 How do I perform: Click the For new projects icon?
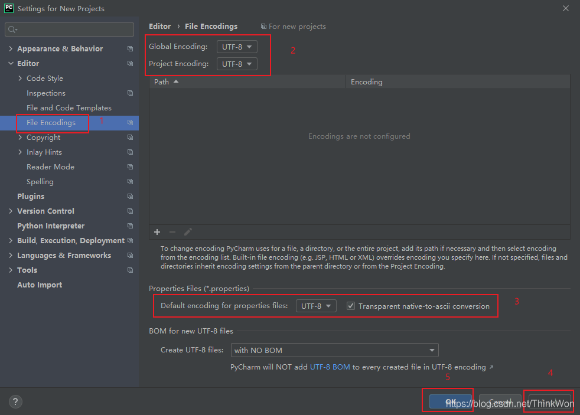click(263, 27)
